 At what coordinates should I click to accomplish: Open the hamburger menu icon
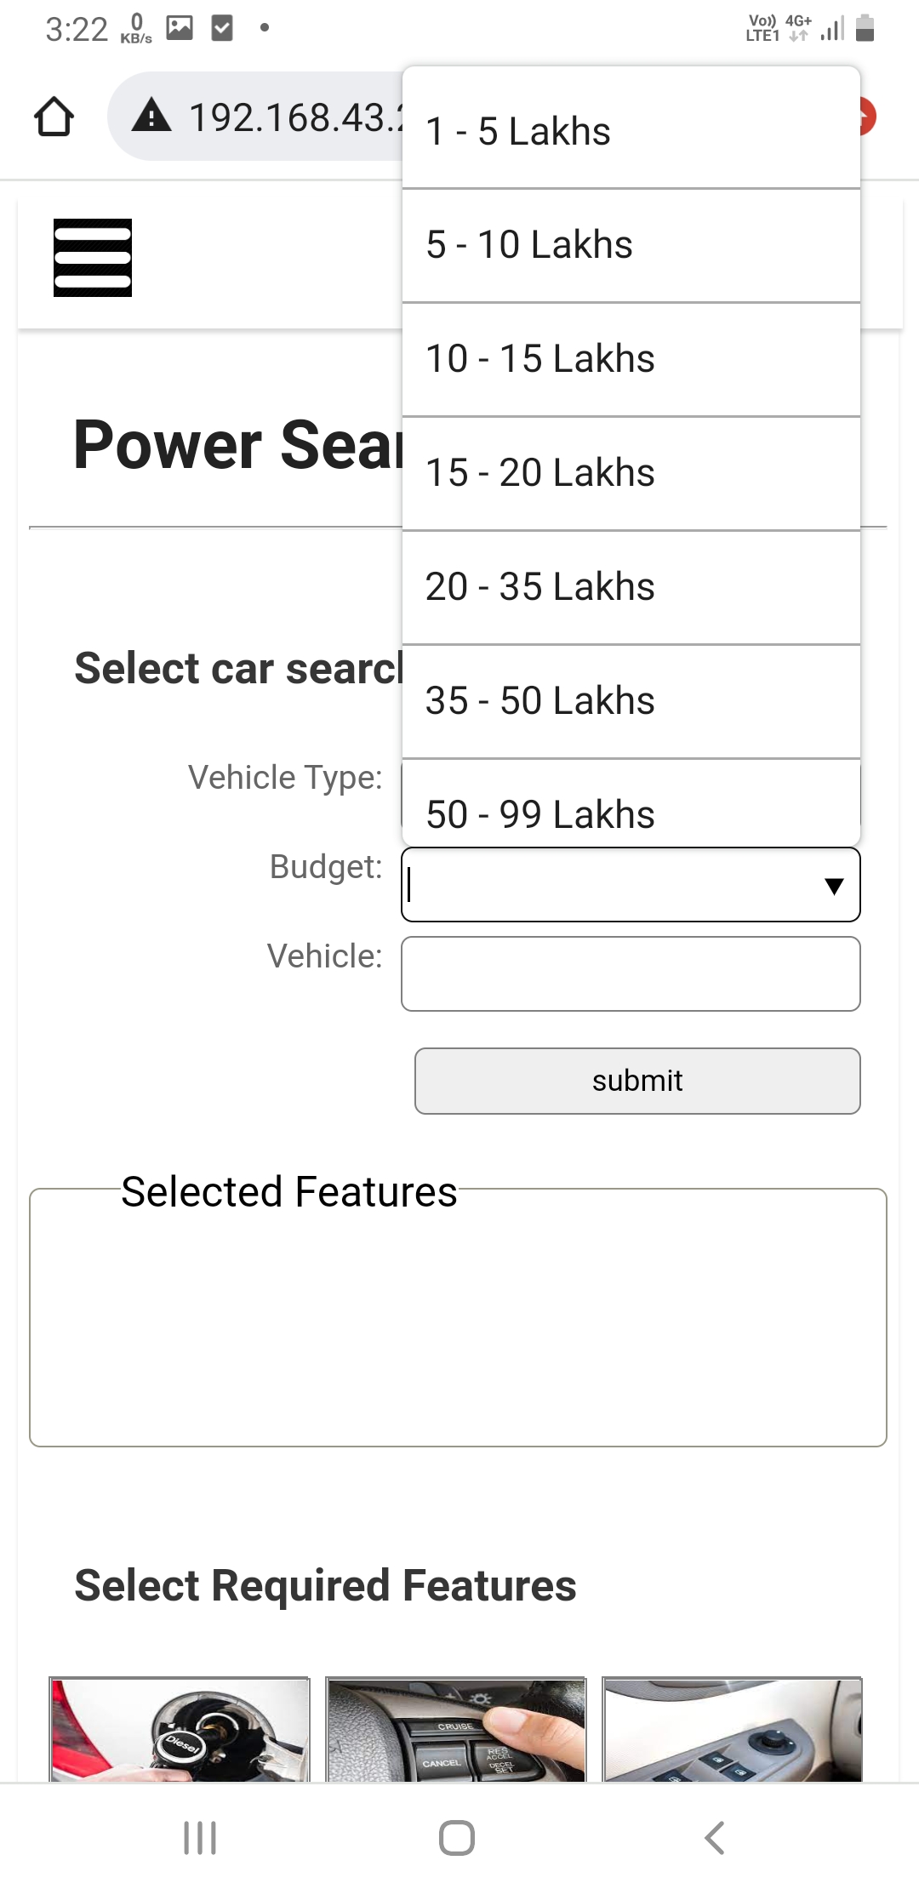click(x=93, y=258)
